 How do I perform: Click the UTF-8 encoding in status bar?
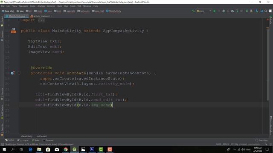[234, 144]
